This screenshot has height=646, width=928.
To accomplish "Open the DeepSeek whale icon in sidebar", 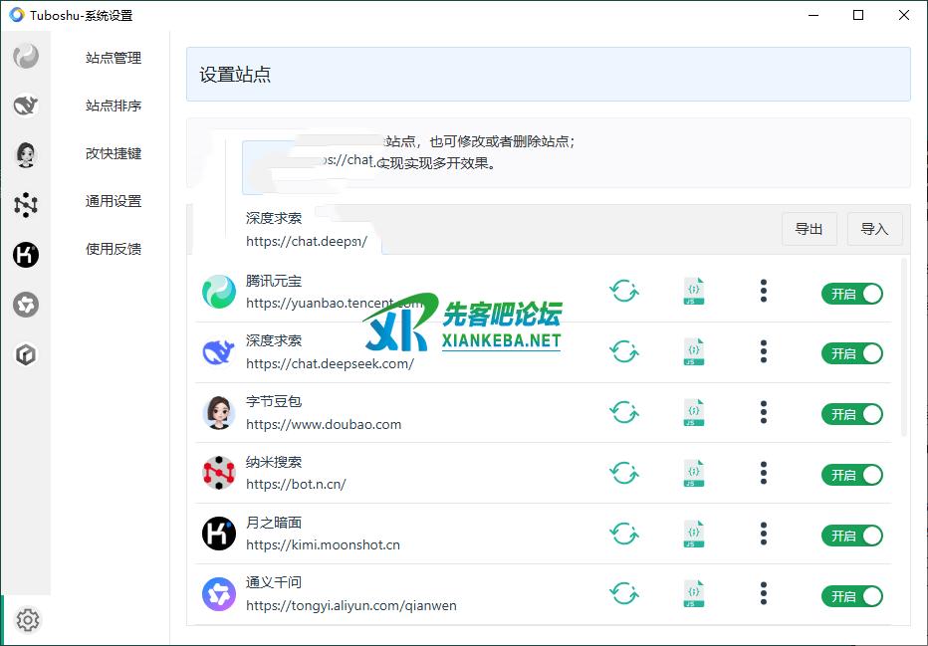I will pyautogui.click(x=26, y=106).
